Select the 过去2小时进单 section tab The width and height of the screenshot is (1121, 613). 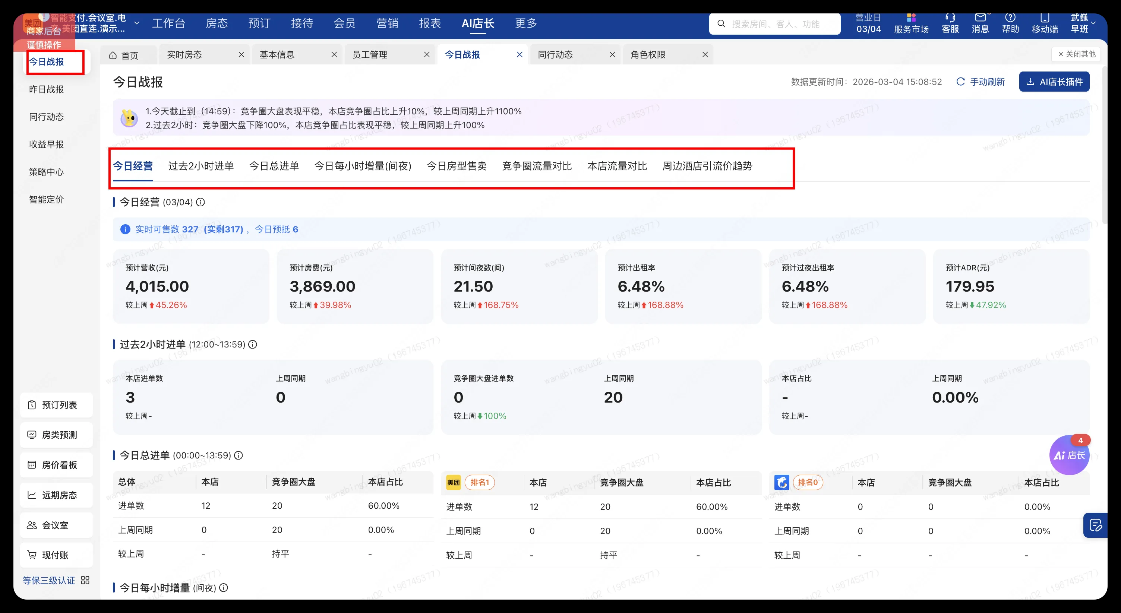pos(200,166)
